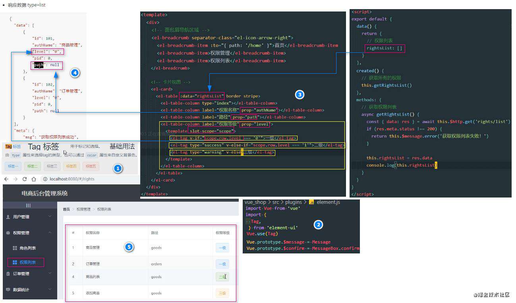
Task: Click the green 标签二 tag
Action: pyautogui.click(x=33, y=166)
